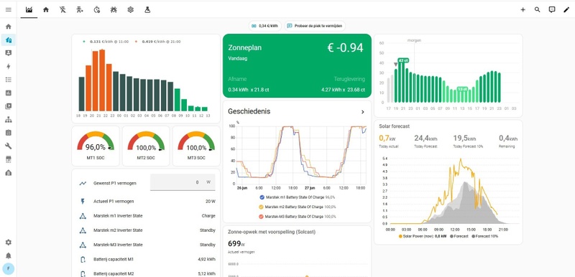Expand Geschiedenis with the chevron arrow
Viewport: 575px width, 277px height.
point(363,112)
